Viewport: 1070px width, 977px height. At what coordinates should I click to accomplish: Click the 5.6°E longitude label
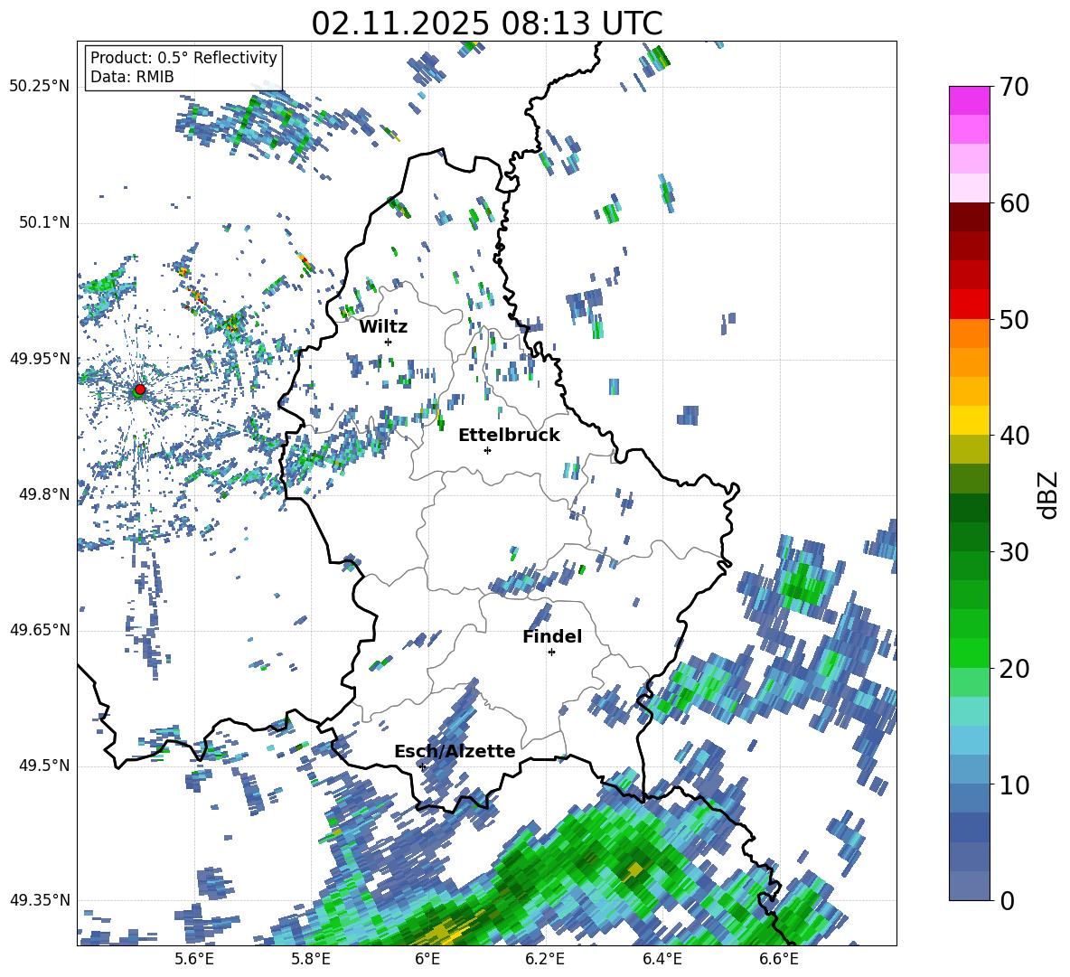point(193,959)
